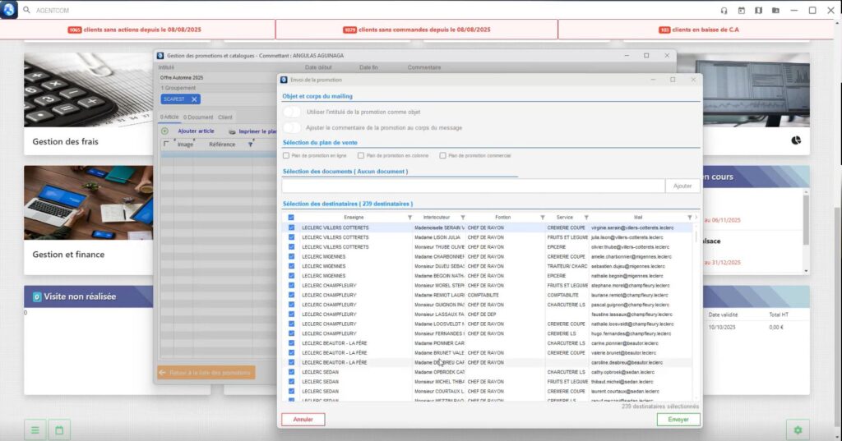Remove the SCAPEST grouping tag

tap(194, 99)
